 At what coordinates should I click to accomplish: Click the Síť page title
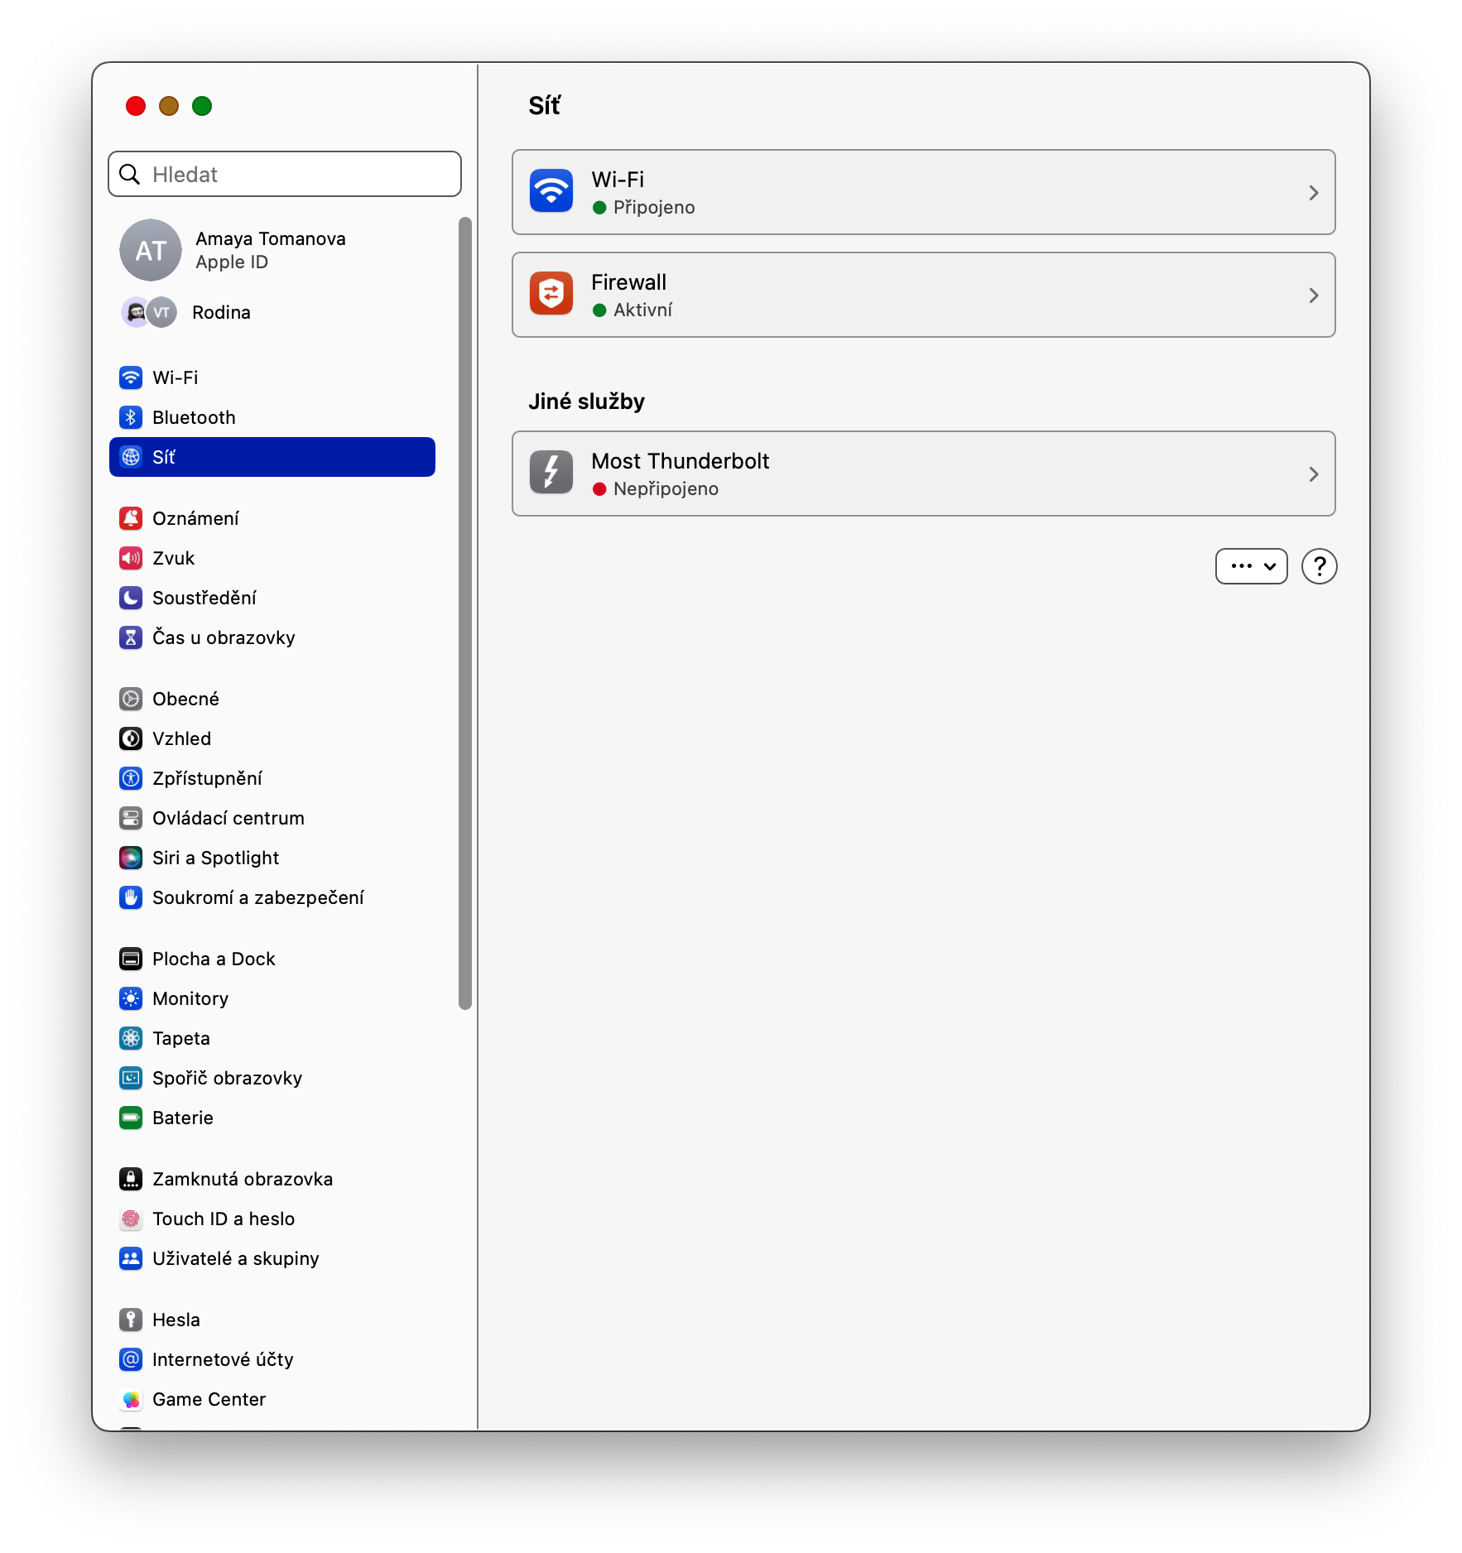(x=545, y=106)
